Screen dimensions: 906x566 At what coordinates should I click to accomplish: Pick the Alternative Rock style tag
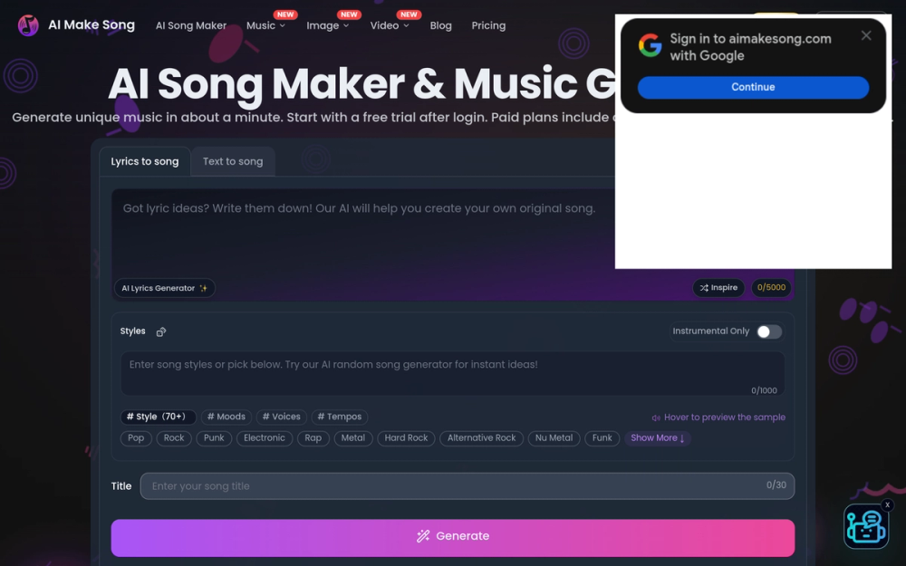pos(481,438)
